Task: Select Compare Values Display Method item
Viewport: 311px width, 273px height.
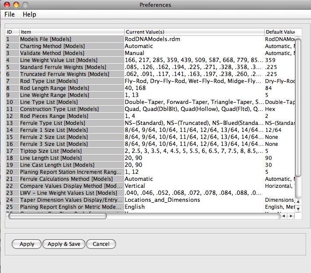Action: (x=72, y=186)
